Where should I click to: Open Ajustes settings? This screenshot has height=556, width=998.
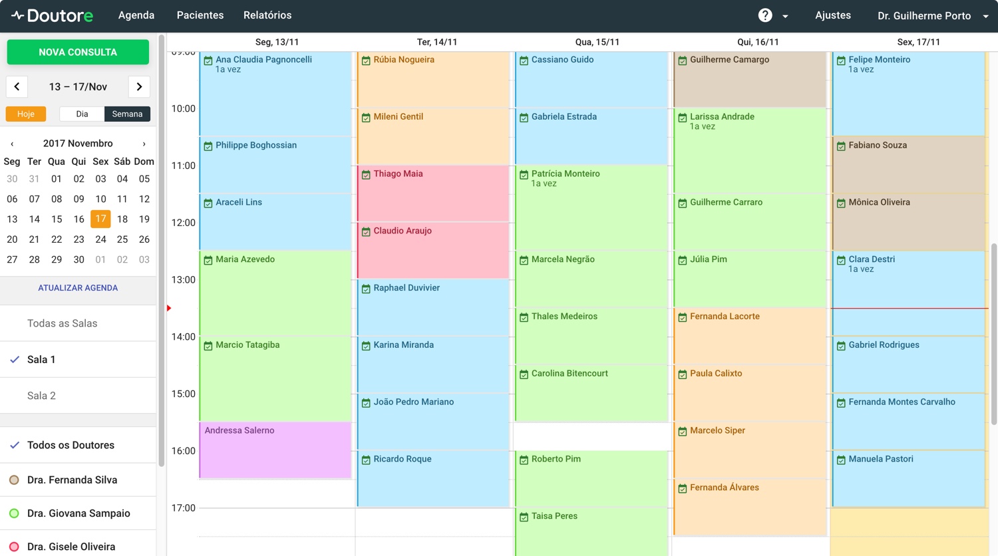(x=833, y=15)
